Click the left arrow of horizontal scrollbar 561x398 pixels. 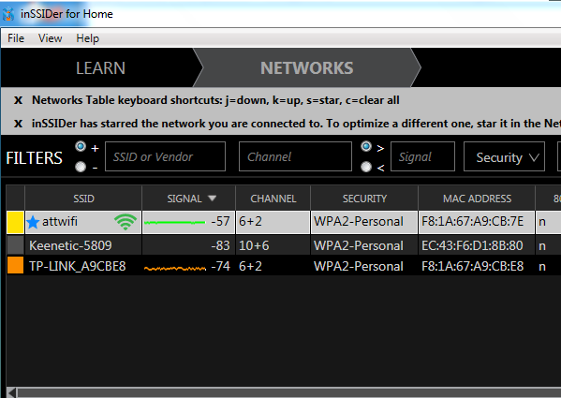pyautogui.click(x=11, y=392)
